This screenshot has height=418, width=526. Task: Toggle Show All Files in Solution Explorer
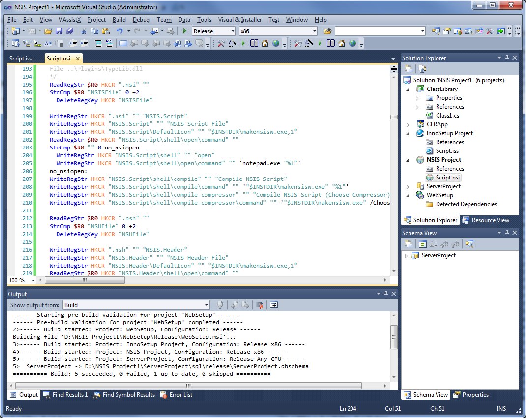(422, 67)
